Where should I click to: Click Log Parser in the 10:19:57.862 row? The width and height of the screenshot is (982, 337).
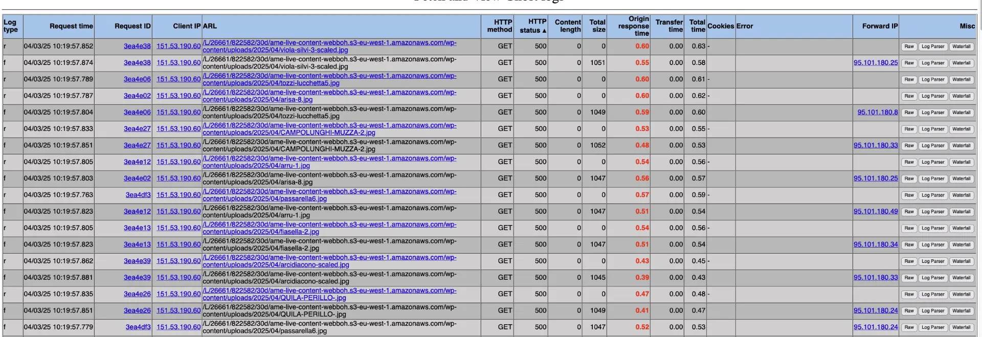point(933,261)
